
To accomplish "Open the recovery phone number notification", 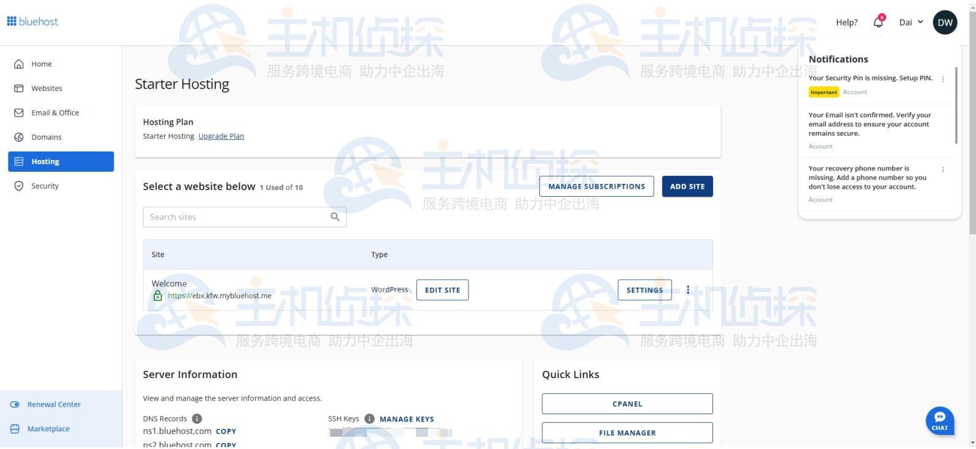I will click(x=867, y=178).
